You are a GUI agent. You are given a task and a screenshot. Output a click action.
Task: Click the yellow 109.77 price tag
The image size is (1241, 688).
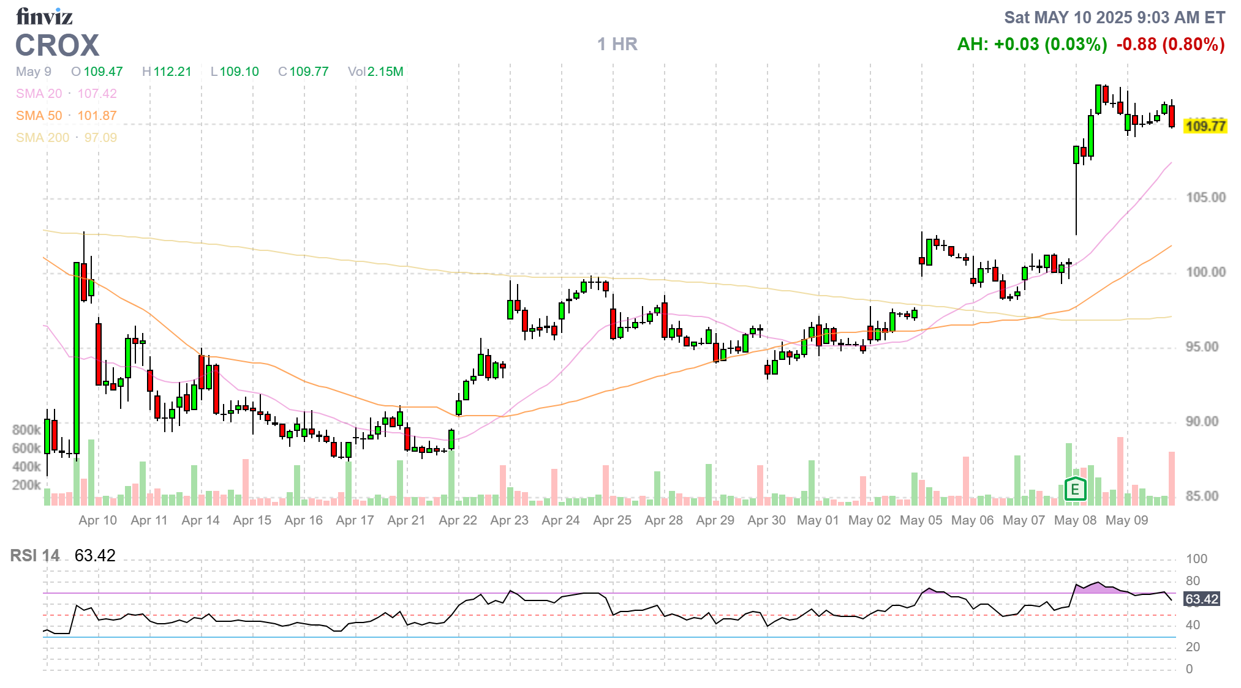[1205, 126]
